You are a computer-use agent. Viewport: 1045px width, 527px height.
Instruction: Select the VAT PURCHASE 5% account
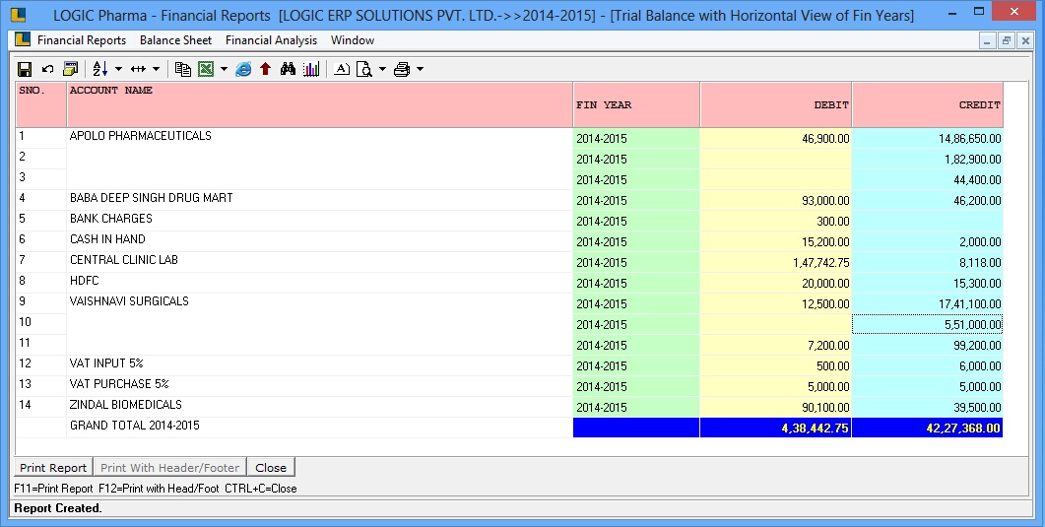[119, 383]
